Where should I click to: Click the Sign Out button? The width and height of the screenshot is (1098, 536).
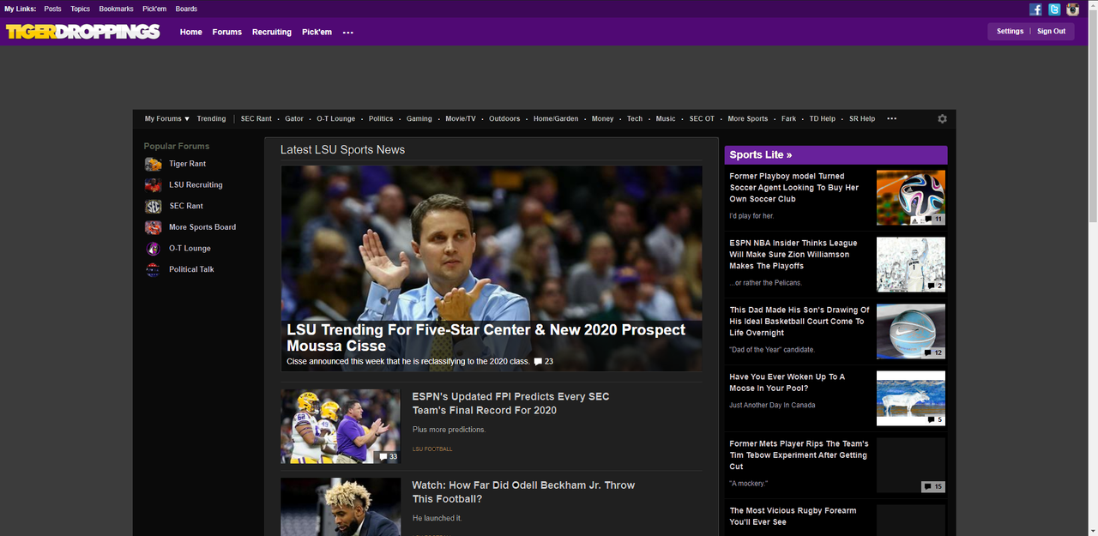[x=1051, y=32]
